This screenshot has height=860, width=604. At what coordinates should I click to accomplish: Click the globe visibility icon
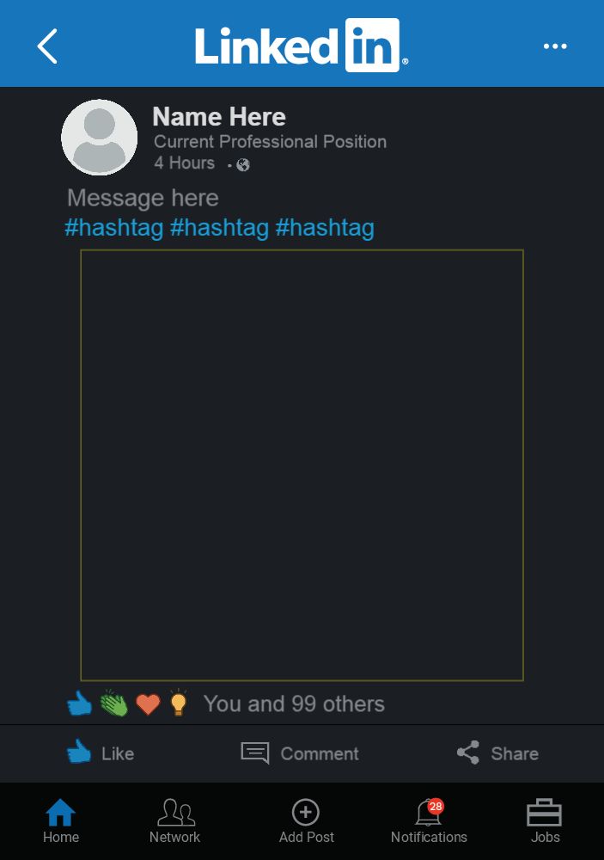pos(243,164)
